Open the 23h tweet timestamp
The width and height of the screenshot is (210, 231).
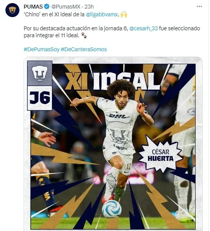89,7
